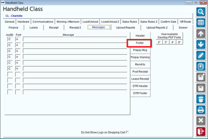View 2" desktop PDF fonts

point(159,42)
